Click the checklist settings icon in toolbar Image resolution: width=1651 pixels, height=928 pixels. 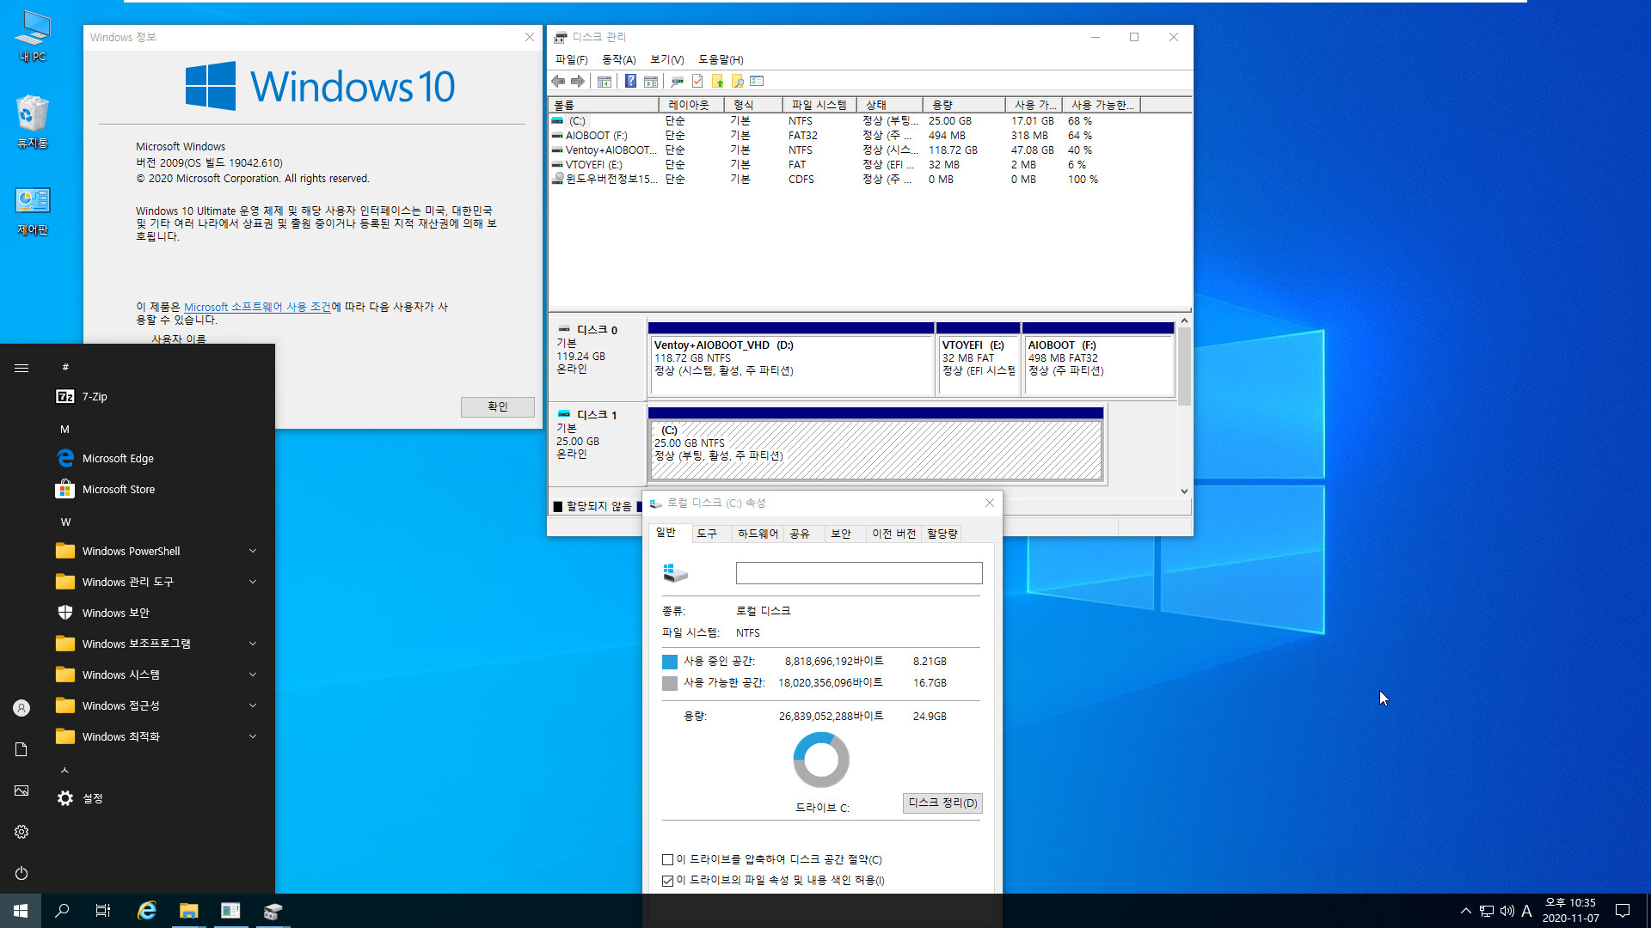coord(757,81)
